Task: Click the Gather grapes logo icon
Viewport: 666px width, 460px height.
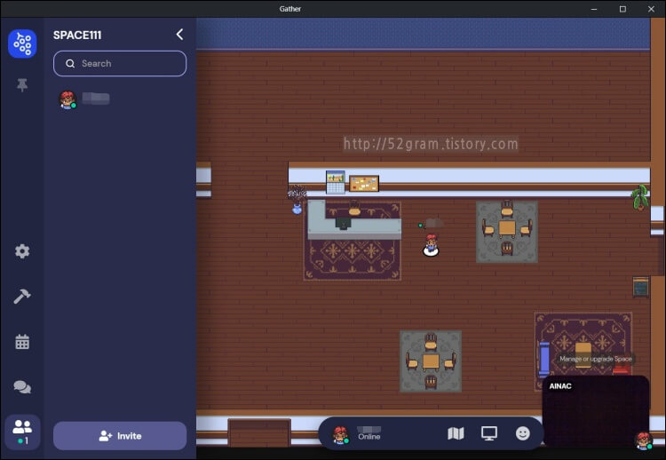Action: point(22,44)
